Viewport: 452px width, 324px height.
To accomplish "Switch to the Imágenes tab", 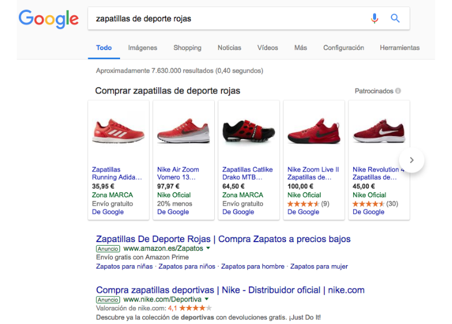I will click(142, 48).
